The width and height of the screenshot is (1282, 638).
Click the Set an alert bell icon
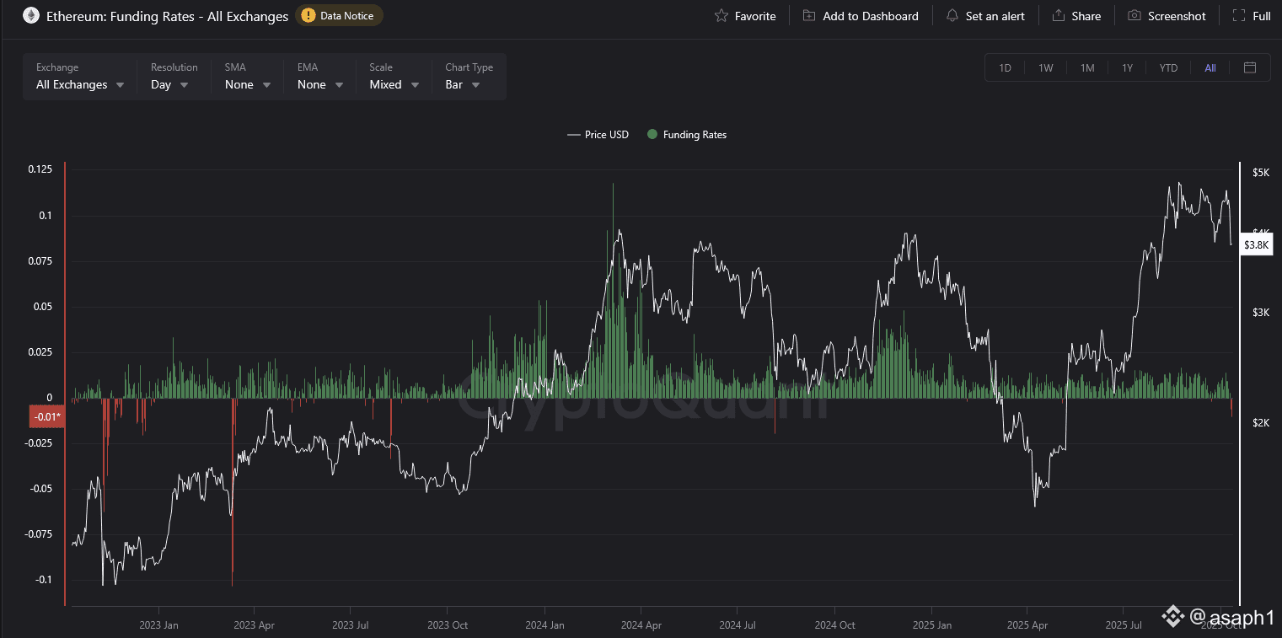pyautogui.click(x=952, y=16)
